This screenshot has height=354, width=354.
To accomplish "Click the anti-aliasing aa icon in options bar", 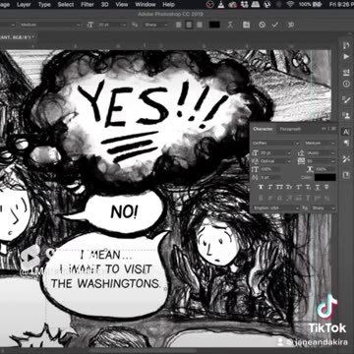I will pyautogui.click(x=135, y=25).
